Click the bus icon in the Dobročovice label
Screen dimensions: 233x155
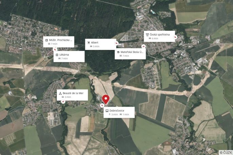[107, 111]
